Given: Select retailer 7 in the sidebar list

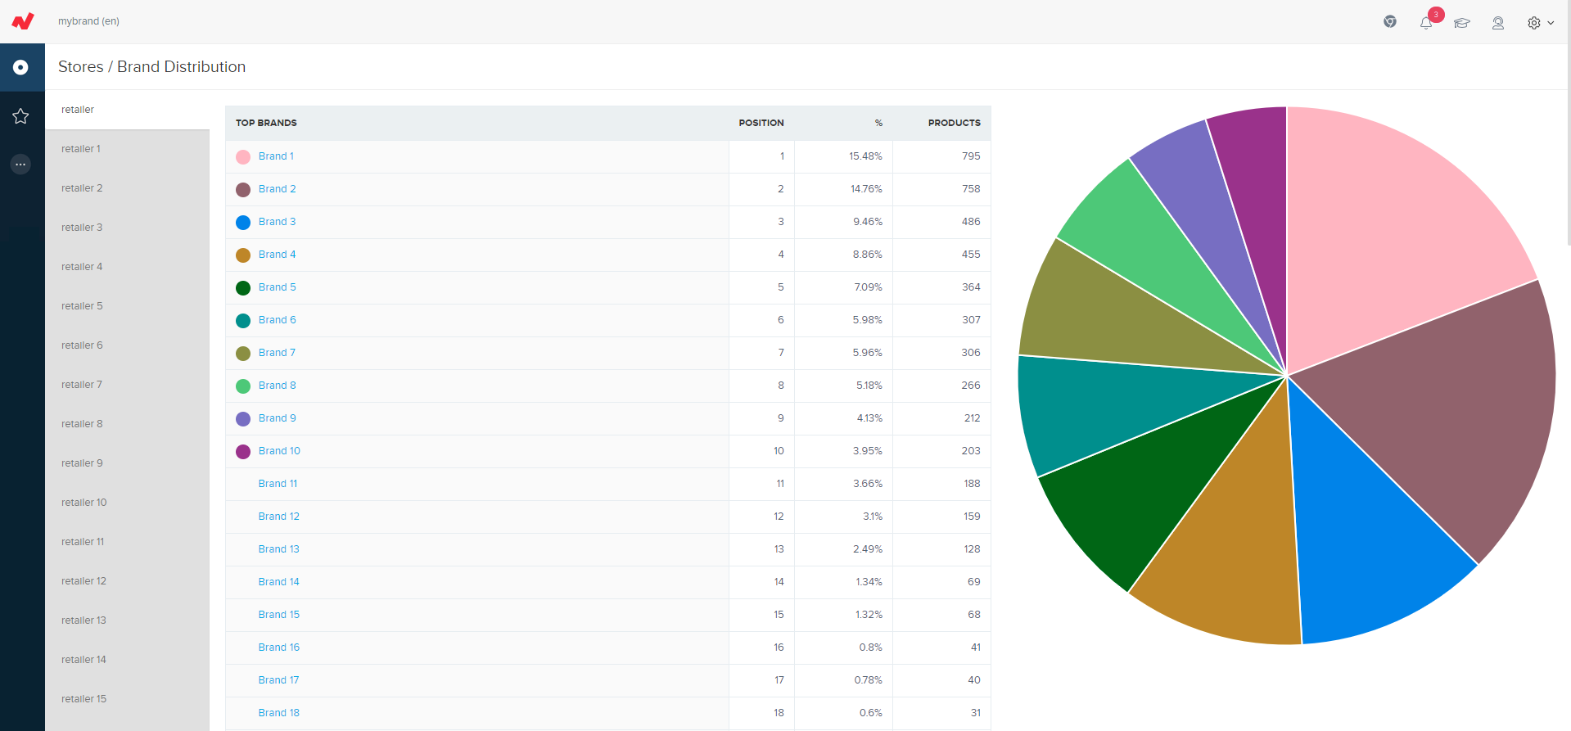Looking at the screenshot, I should tap(128, 385).
